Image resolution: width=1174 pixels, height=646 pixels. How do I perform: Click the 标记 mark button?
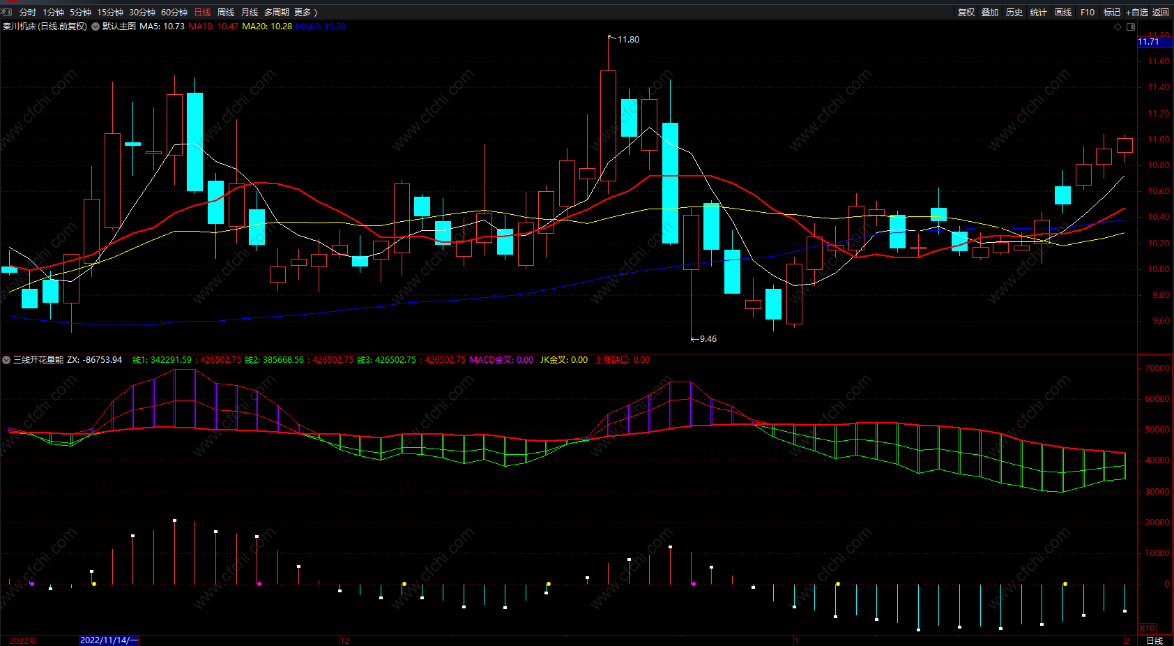click(1112, 13)
